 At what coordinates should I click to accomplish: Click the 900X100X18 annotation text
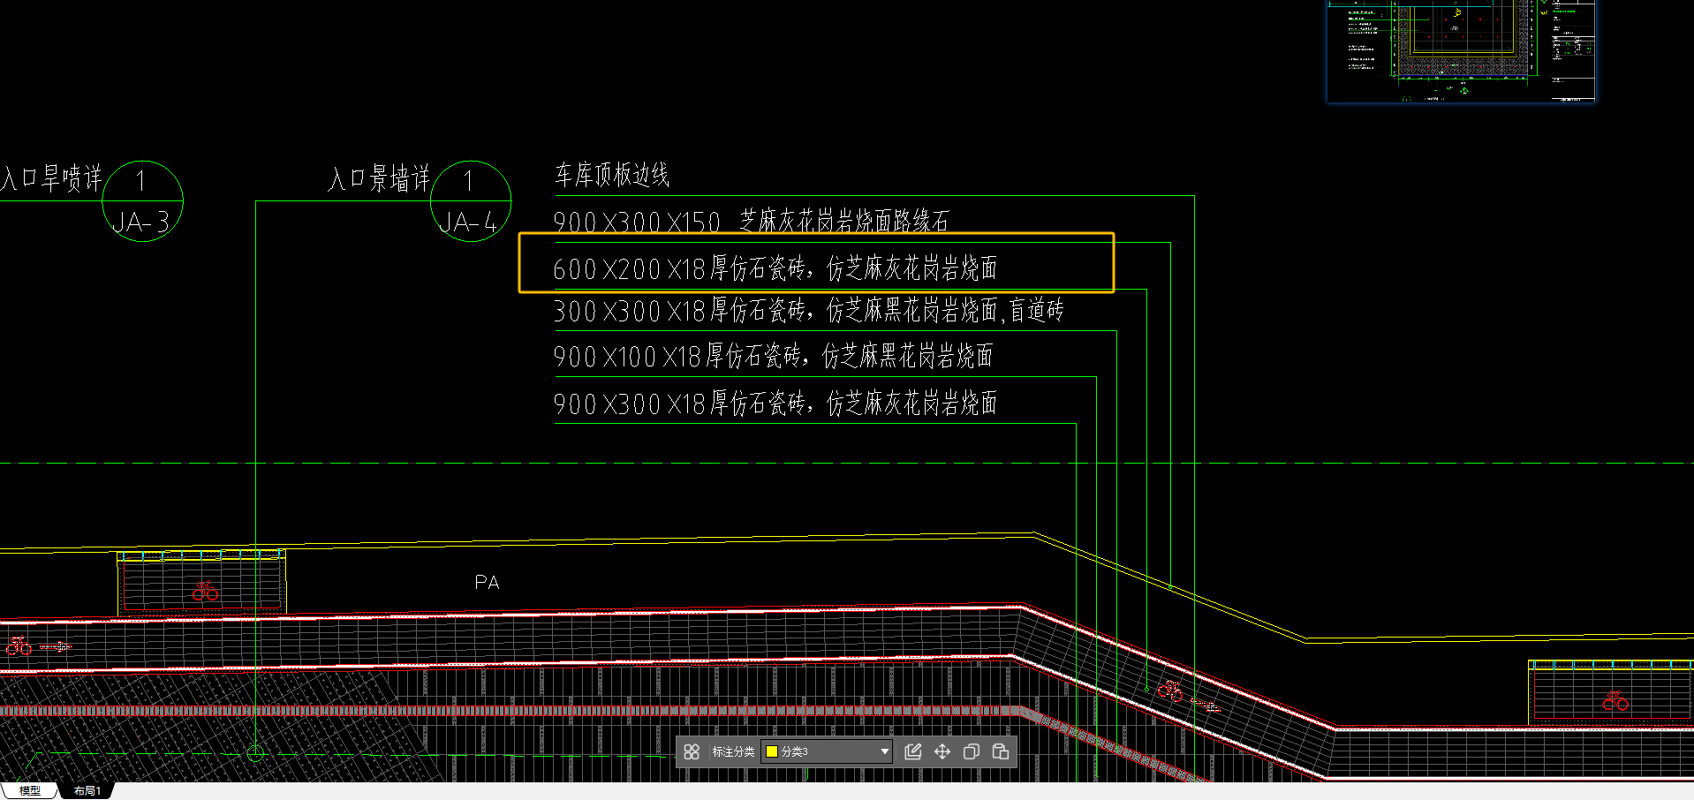coord(773,357)
